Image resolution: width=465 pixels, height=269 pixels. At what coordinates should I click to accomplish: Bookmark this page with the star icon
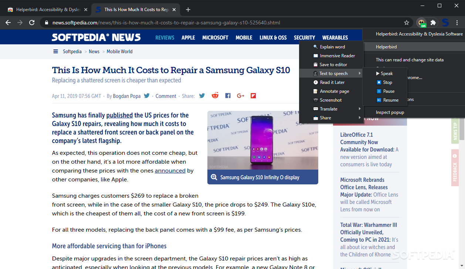coord(407,23)
